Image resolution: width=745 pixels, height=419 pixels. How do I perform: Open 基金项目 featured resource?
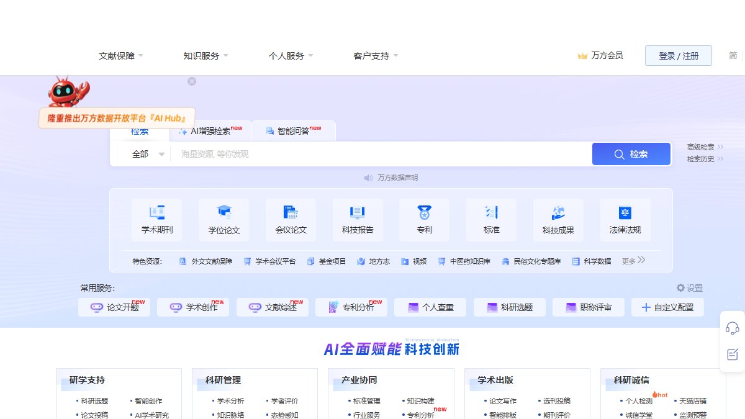327,261
